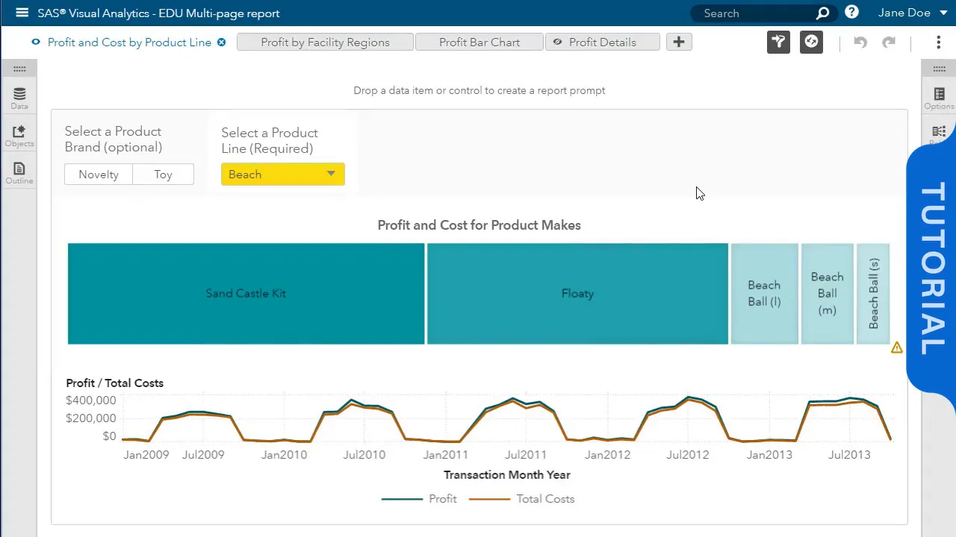Open the Options pane on right
The height and width of the screenshot is (537, 956).
[939, 98]
